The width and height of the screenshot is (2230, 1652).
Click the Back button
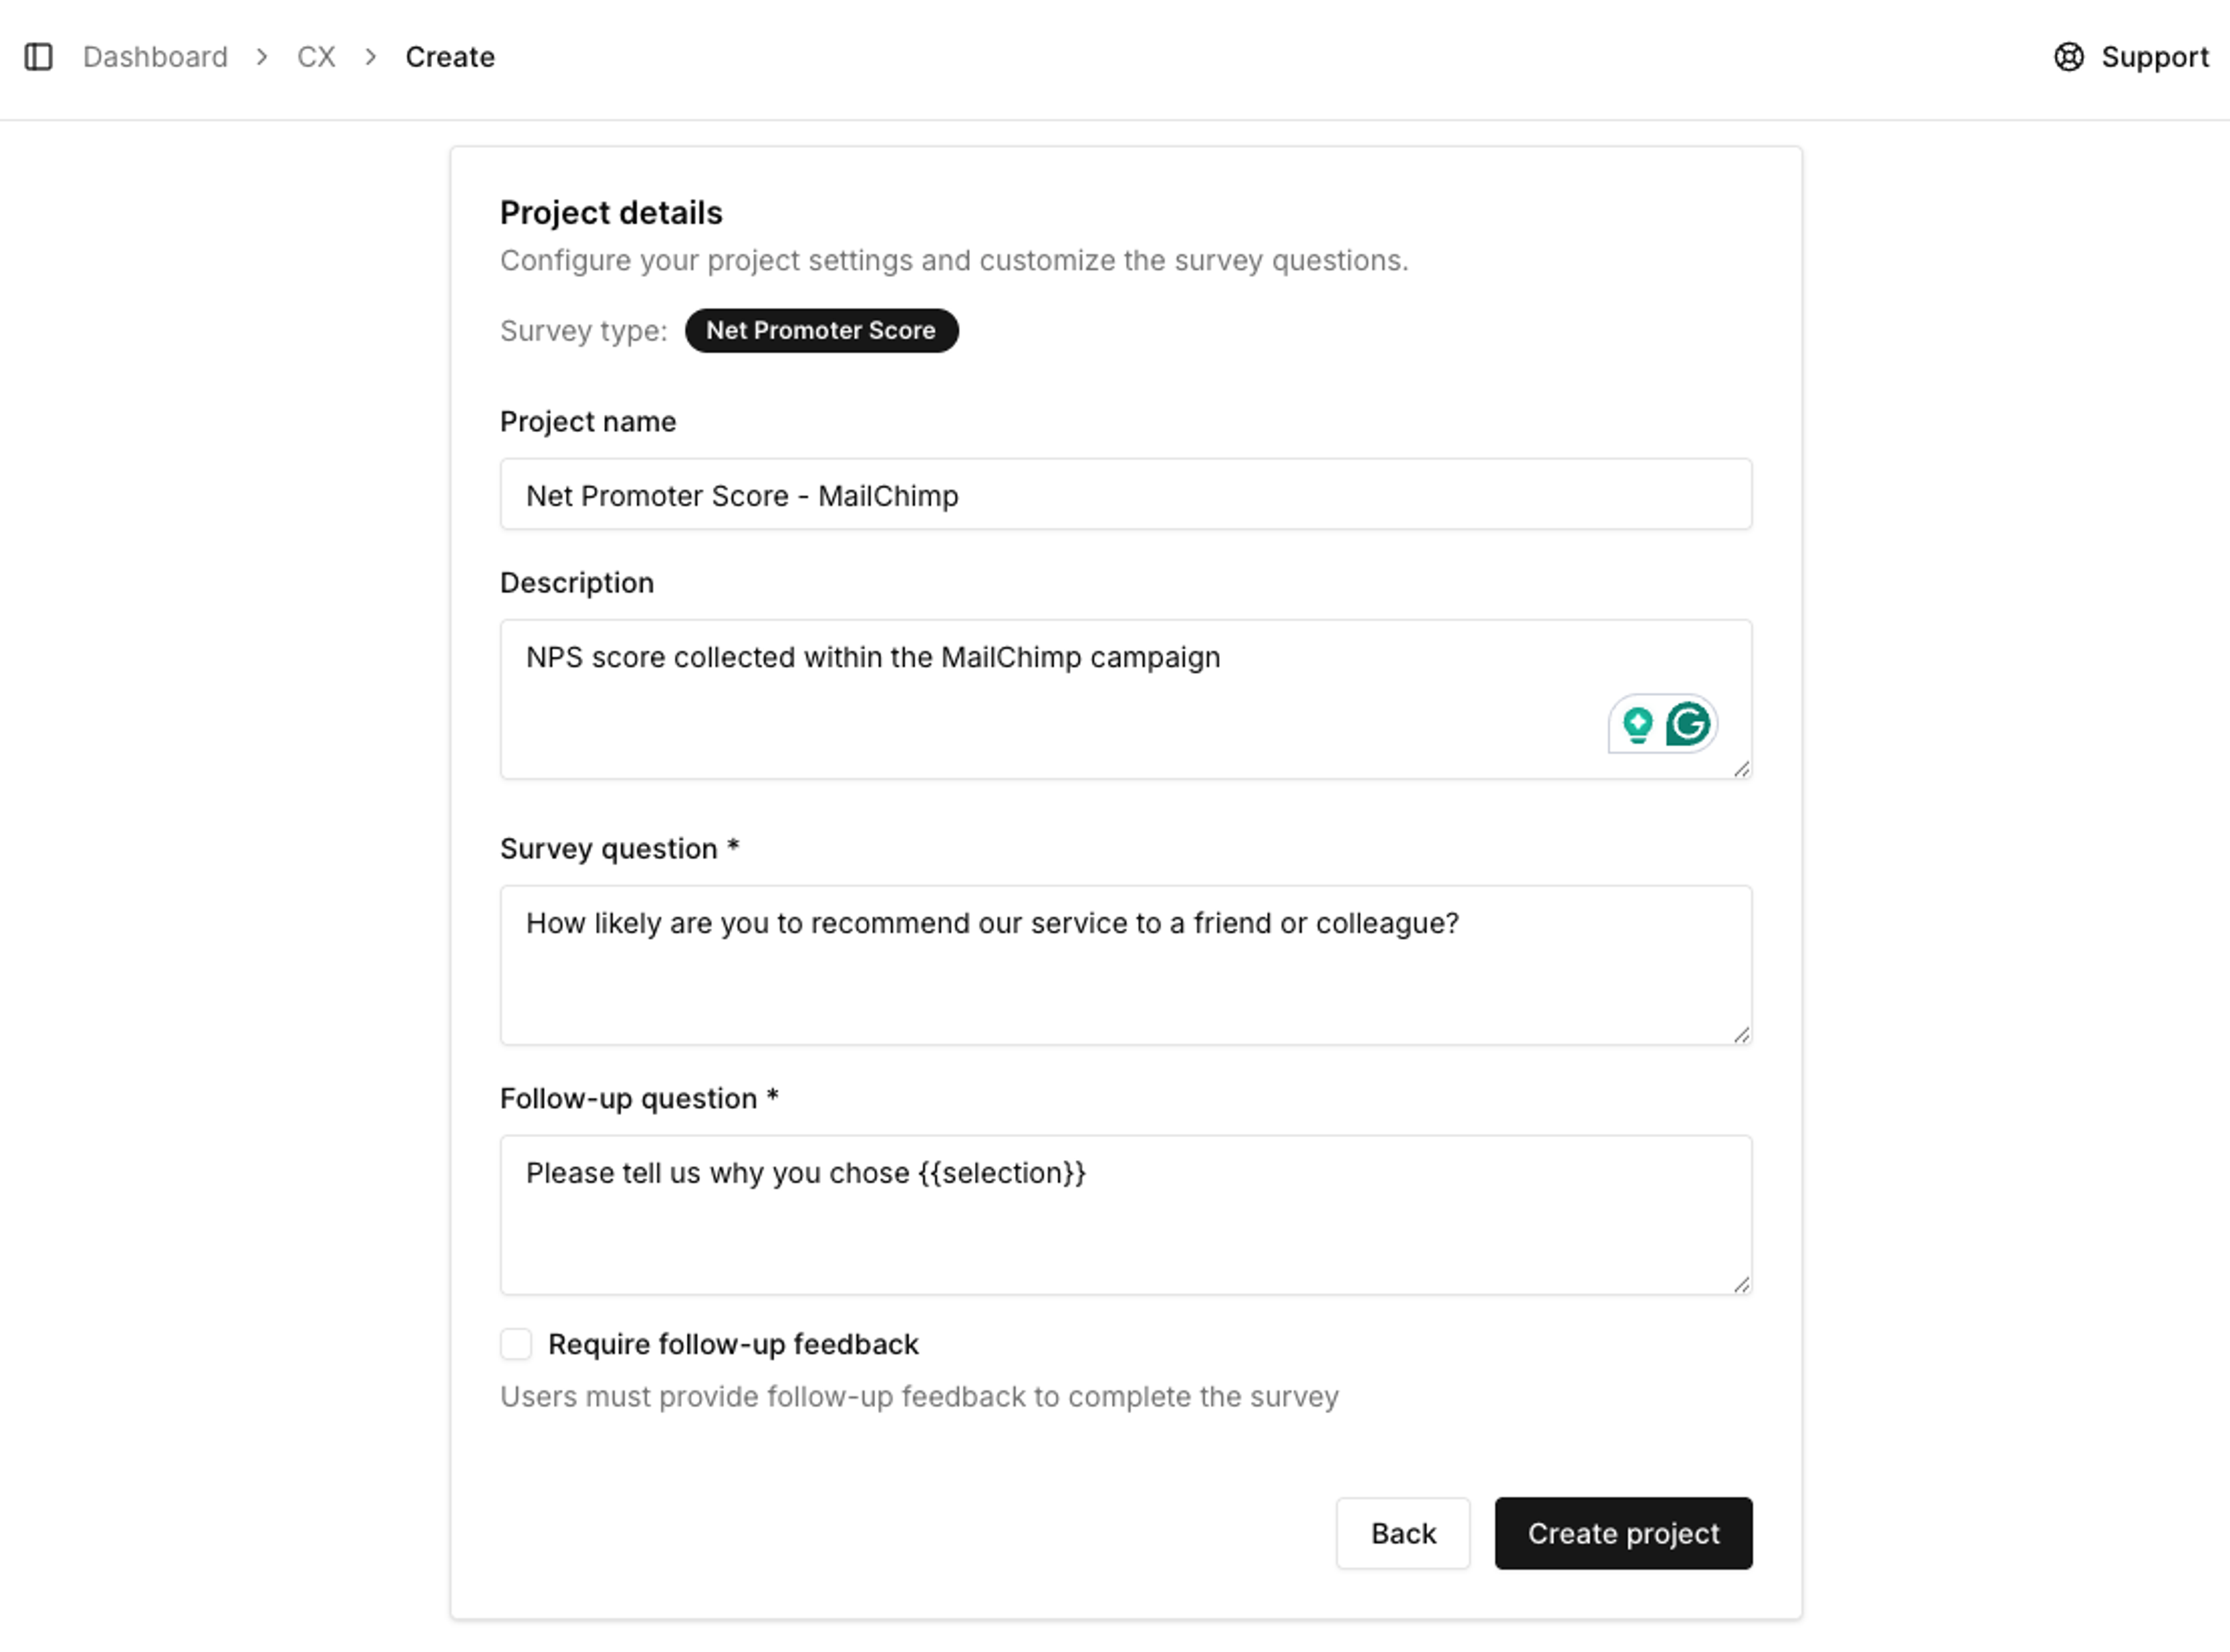1403,1533
